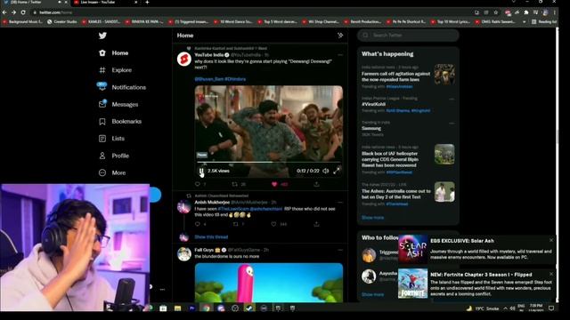The width and height of the screenshot is (570, 320).
Task: Show hidden system tray icons
Action: tap(505, 308)
